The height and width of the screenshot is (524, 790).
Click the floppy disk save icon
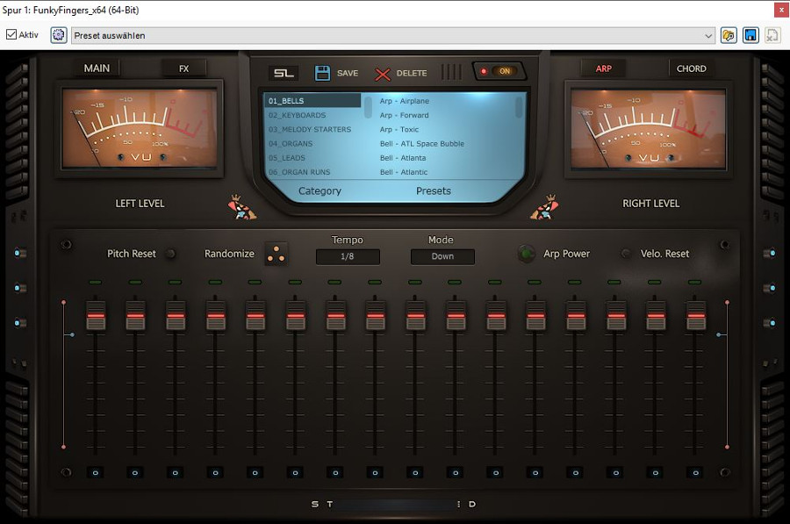pos(322,73)
